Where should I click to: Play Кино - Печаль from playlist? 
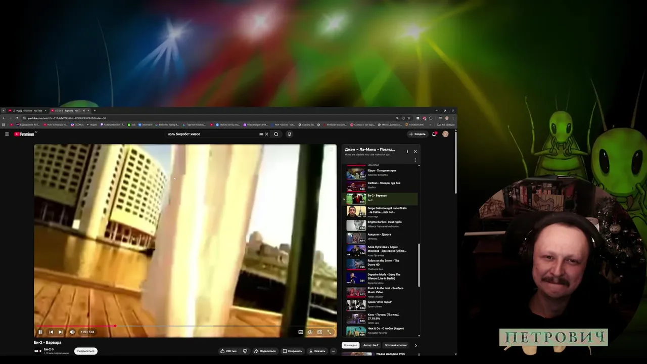[382, 318]
